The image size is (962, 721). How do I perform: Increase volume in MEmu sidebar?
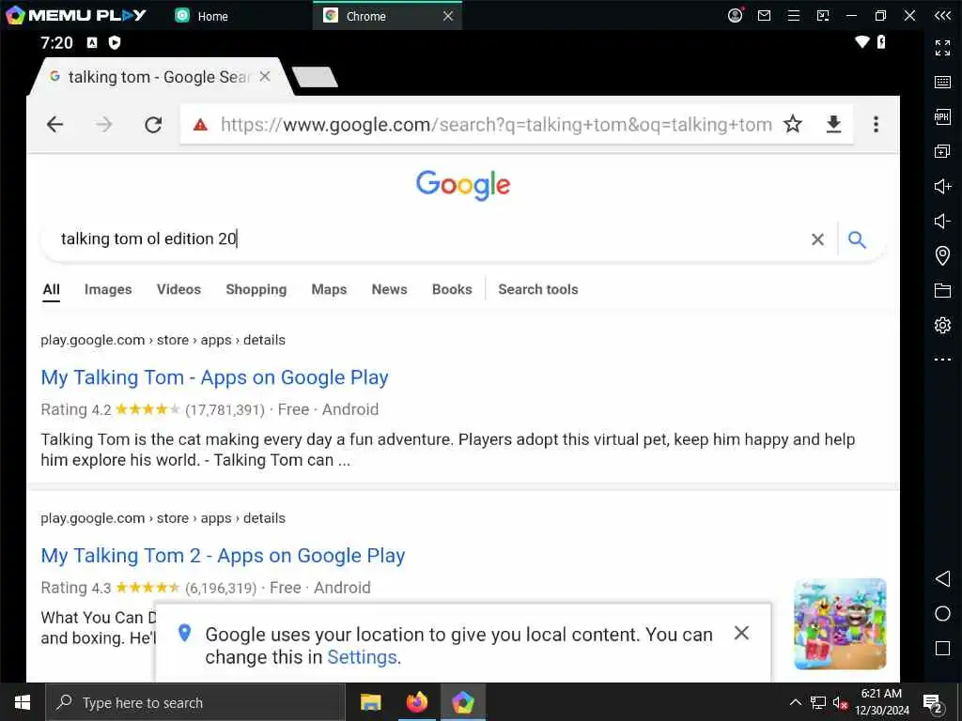942,186
